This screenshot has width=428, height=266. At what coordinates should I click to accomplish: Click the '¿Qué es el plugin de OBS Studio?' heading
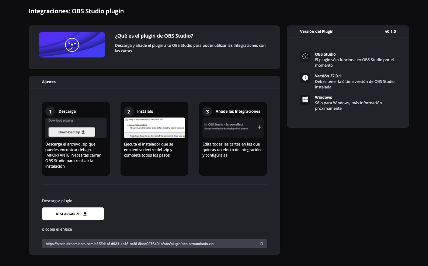pyautogui.click(x=154, y=36)
